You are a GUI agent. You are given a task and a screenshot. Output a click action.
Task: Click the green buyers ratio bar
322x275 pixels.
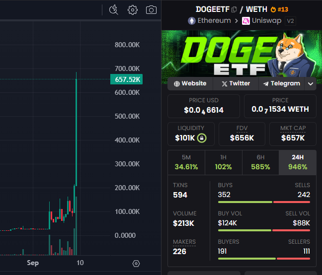(247, 259)
